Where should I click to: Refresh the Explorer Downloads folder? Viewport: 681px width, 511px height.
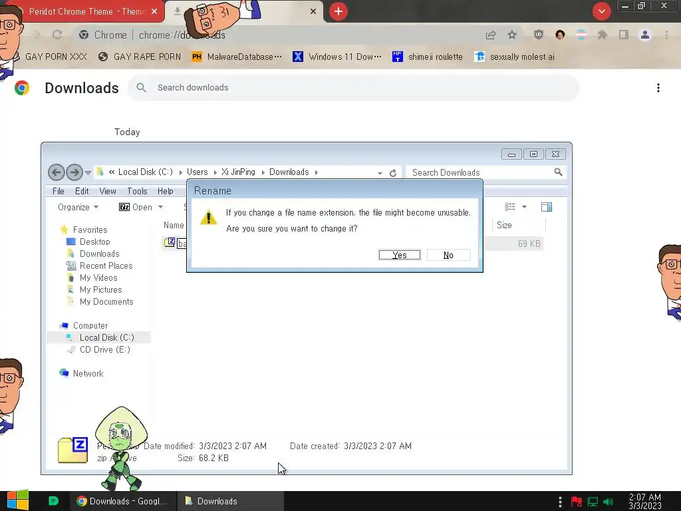[x=393, y=173]
